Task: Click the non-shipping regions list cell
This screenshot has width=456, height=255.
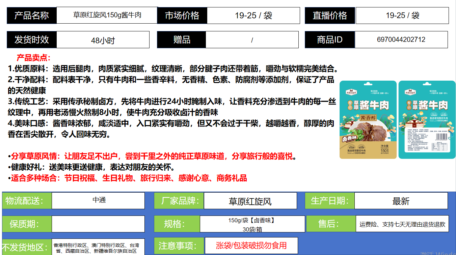Action: click(x=98, y=248)
